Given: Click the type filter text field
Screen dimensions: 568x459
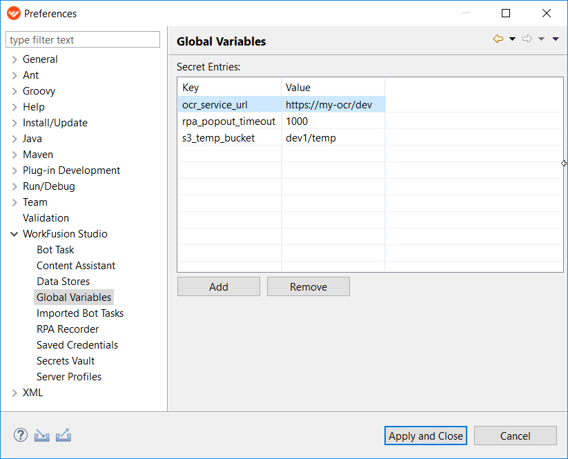Looking at the screenshot, I should [x=83, y=39].
